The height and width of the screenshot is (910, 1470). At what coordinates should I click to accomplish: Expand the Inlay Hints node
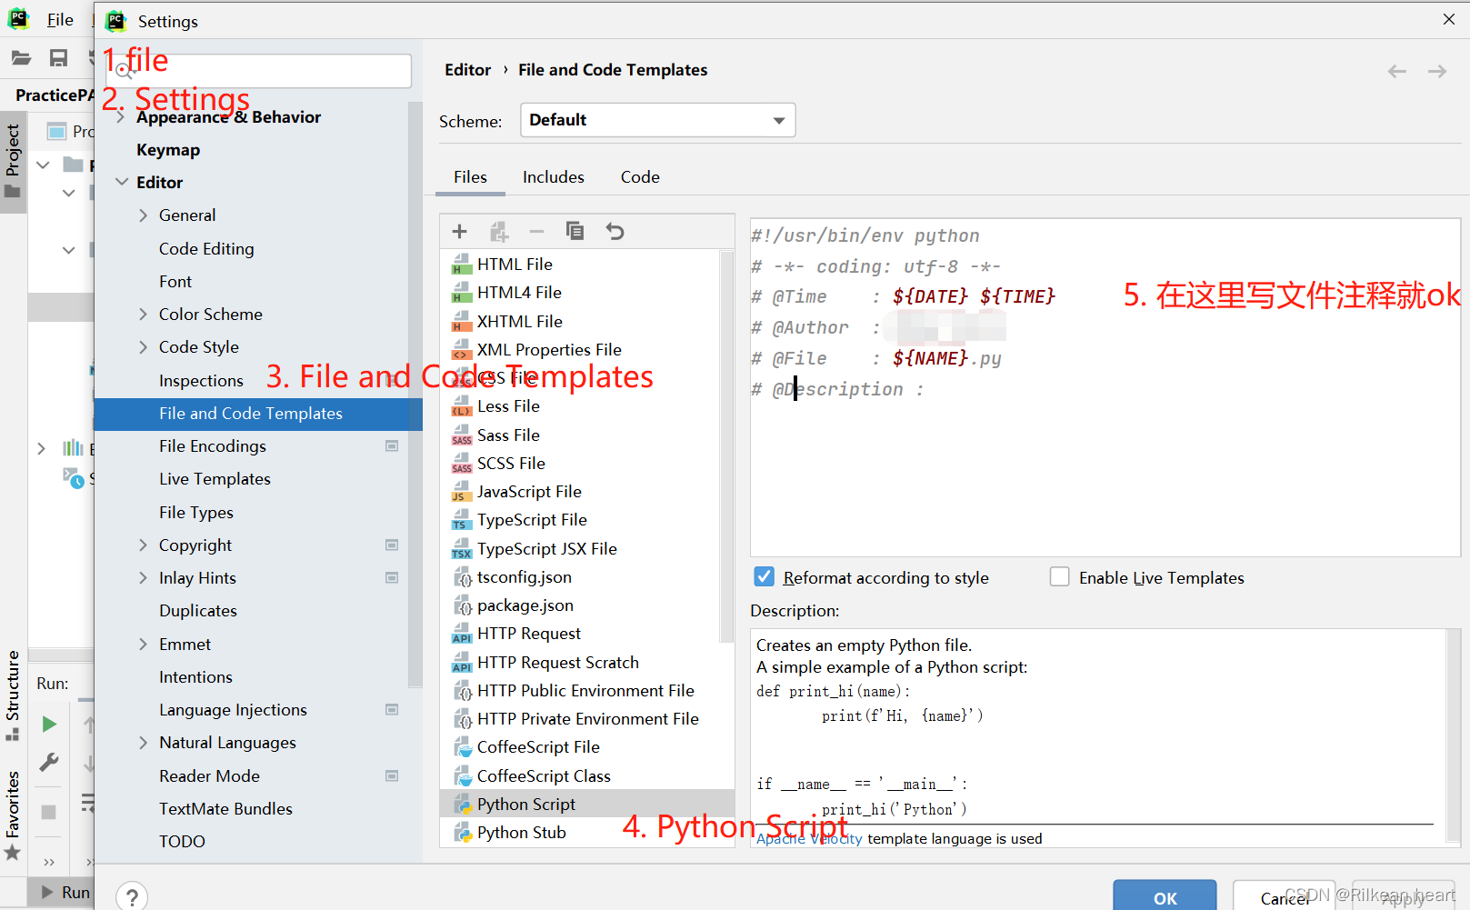coord(144,578)
